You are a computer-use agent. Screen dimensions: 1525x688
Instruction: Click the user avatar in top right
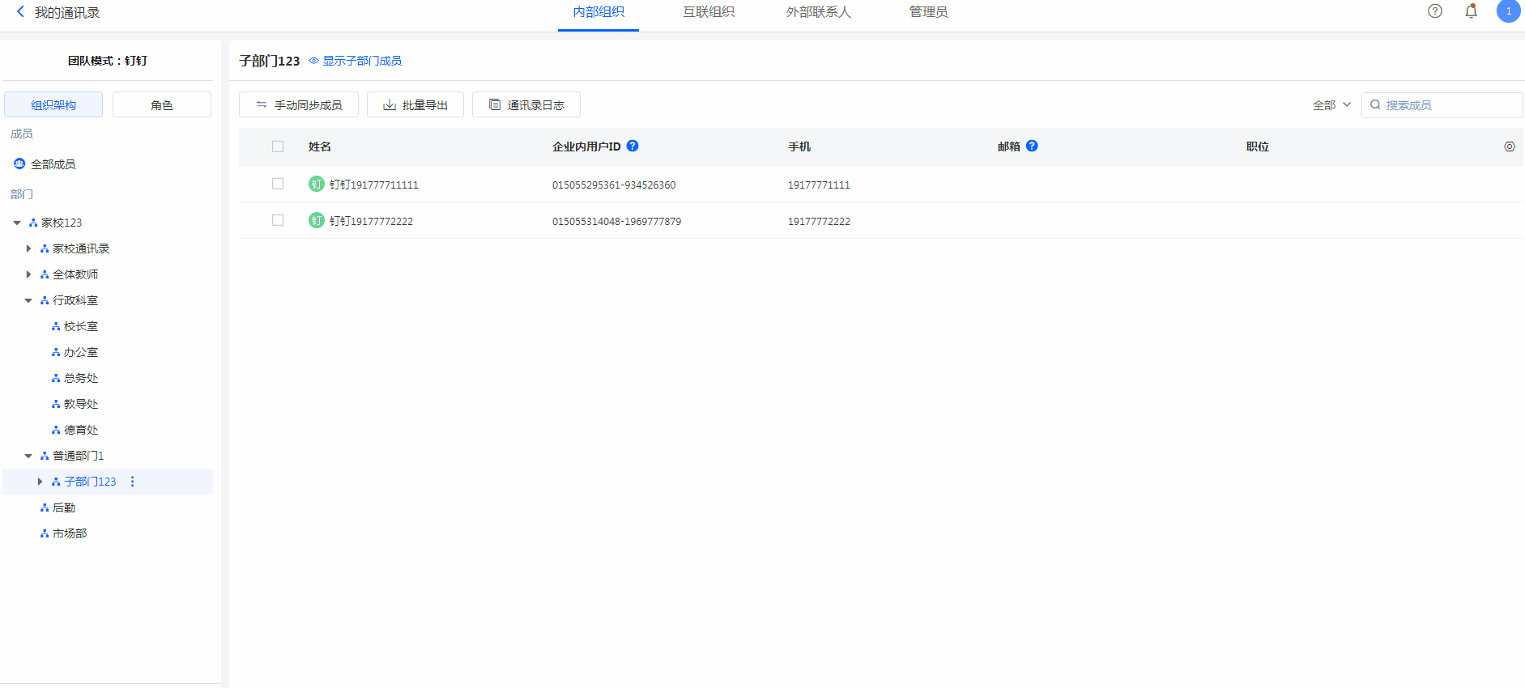[x=1508, y=11]
